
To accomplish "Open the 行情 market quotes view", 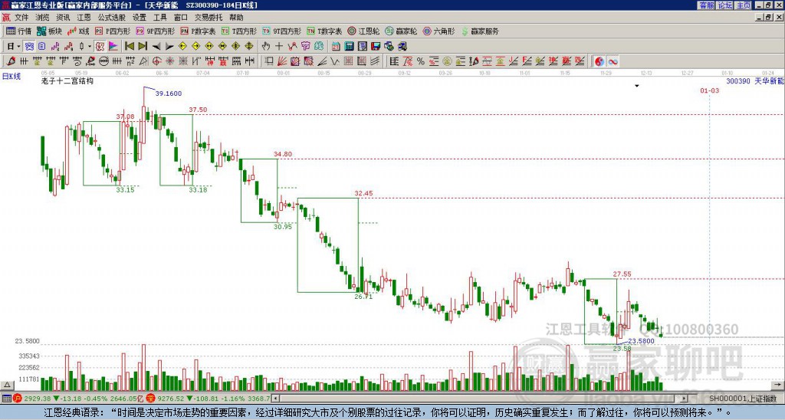I will point(18,31).
